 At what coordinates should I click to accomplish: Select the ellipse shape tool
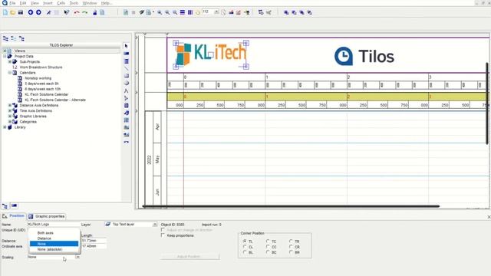[126, 84]
